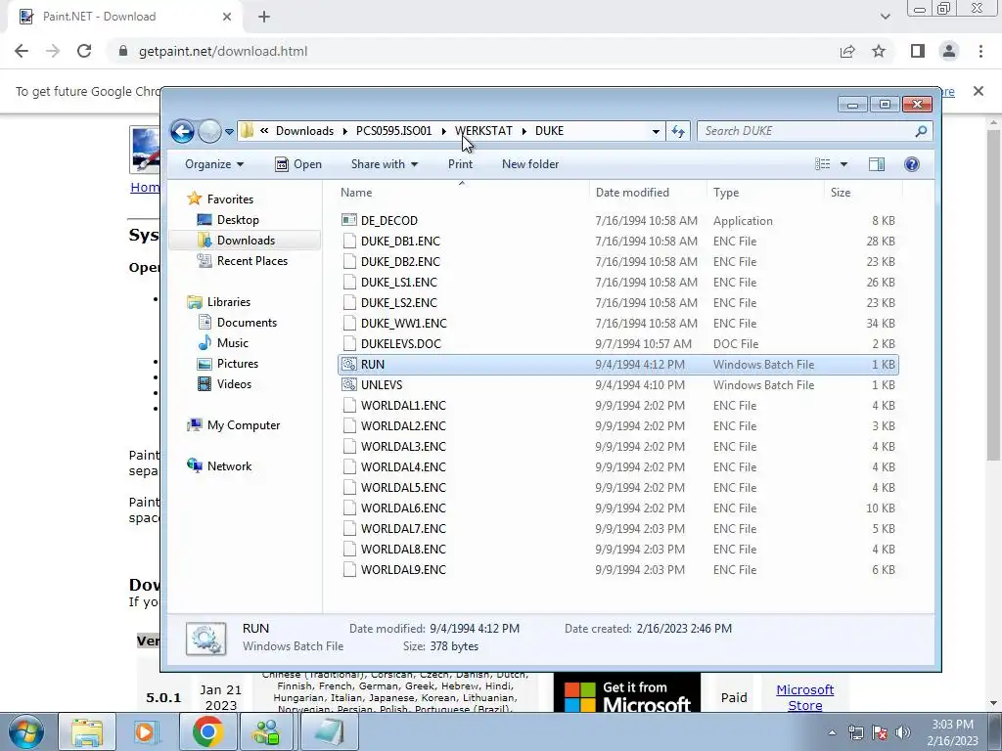This screenshot has height=751, width=1002.
Task: Click the Chrome share page icon
Action: (x=847, y=51)
